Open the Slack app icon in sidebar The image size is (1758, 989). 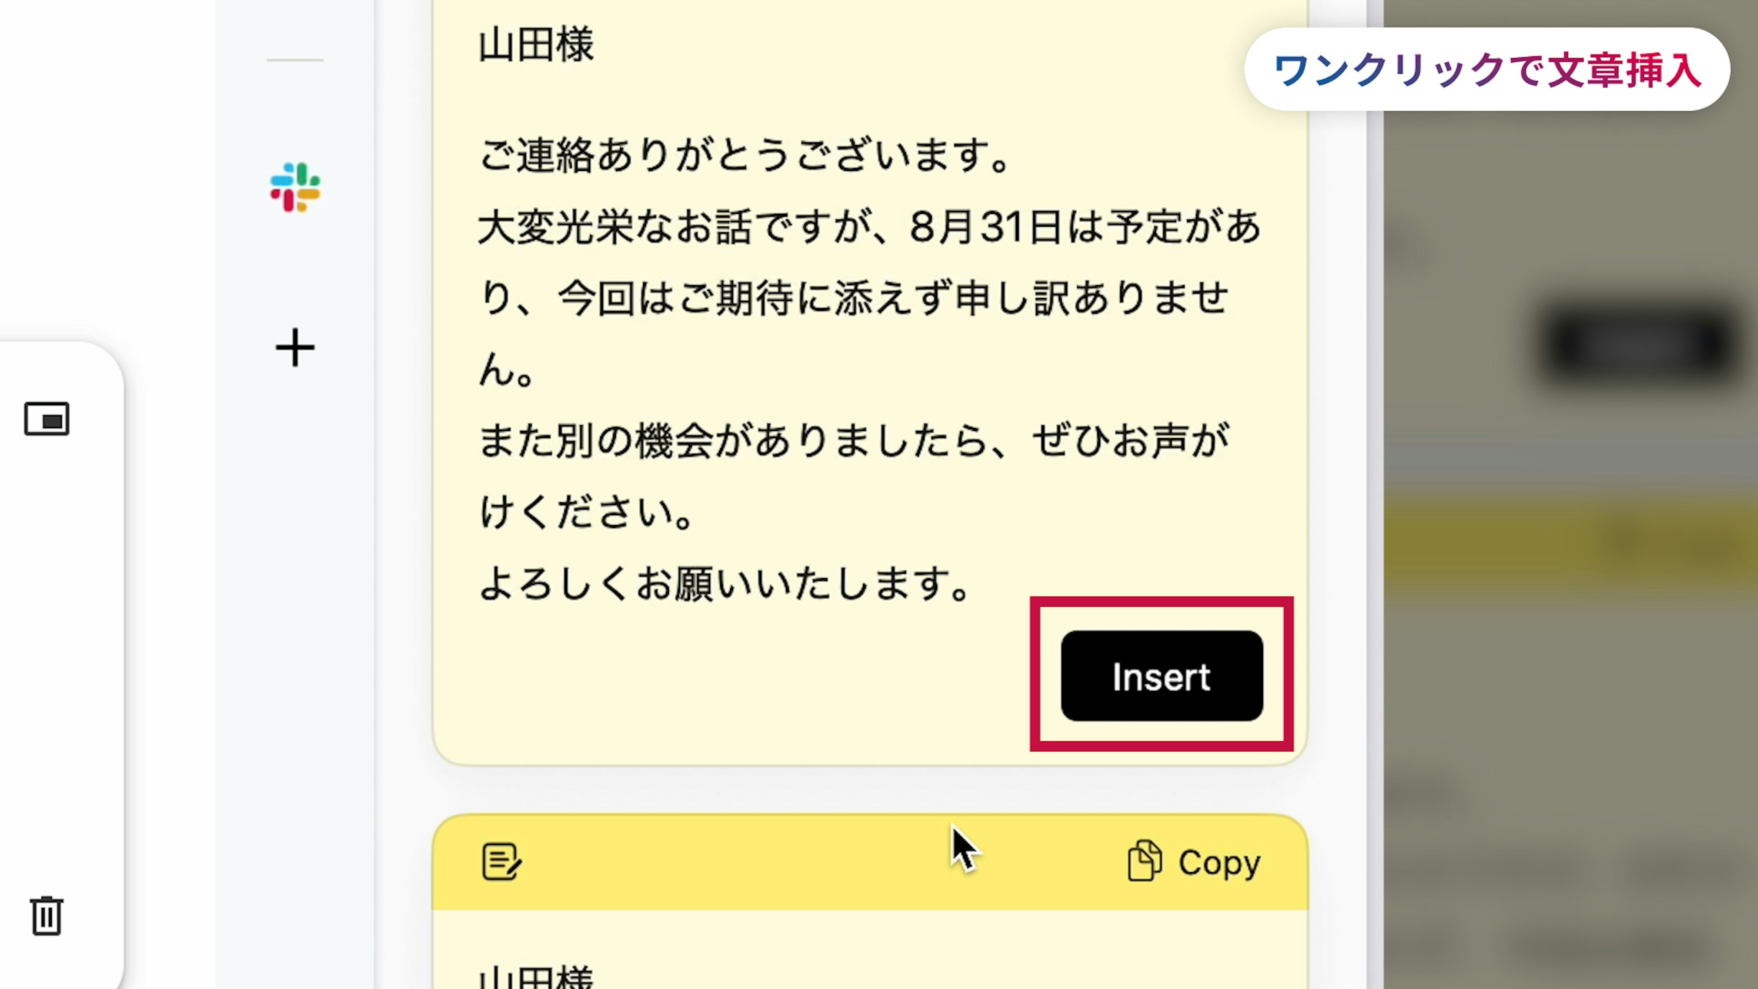click(x=295, y=187)
